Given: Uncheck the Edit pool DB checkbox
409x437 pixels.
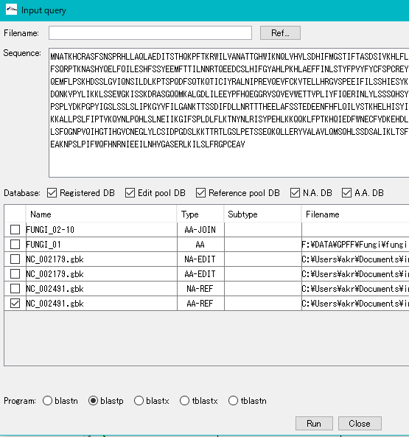Looking at the screenshot, I should click(130, 193).
